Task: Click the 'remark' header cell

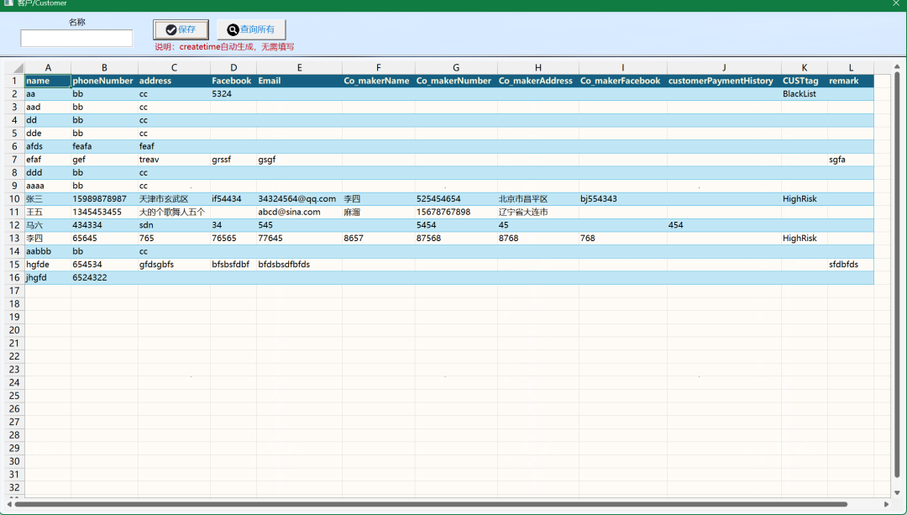Action: pos(850,81)
